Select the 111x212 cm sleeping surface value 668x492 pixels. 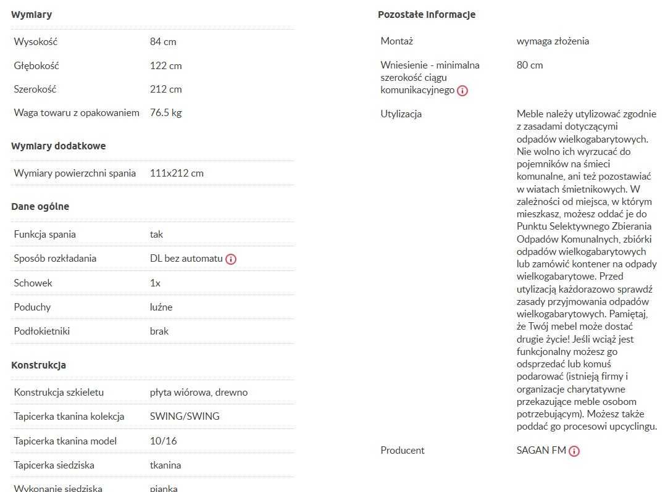177,173
